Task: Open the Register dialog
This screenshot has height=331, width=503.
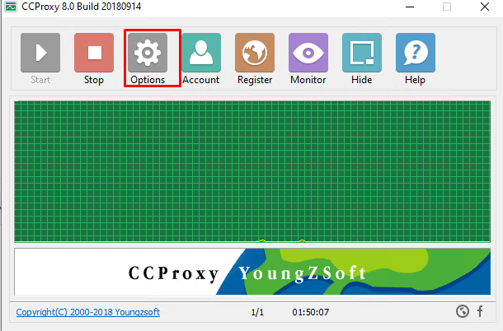Action: (255, 58)
